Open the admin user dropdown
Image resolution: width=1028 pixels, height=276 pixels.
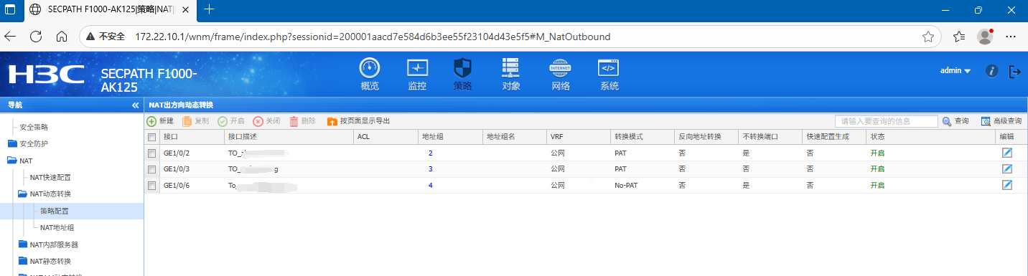click(955, 71)
